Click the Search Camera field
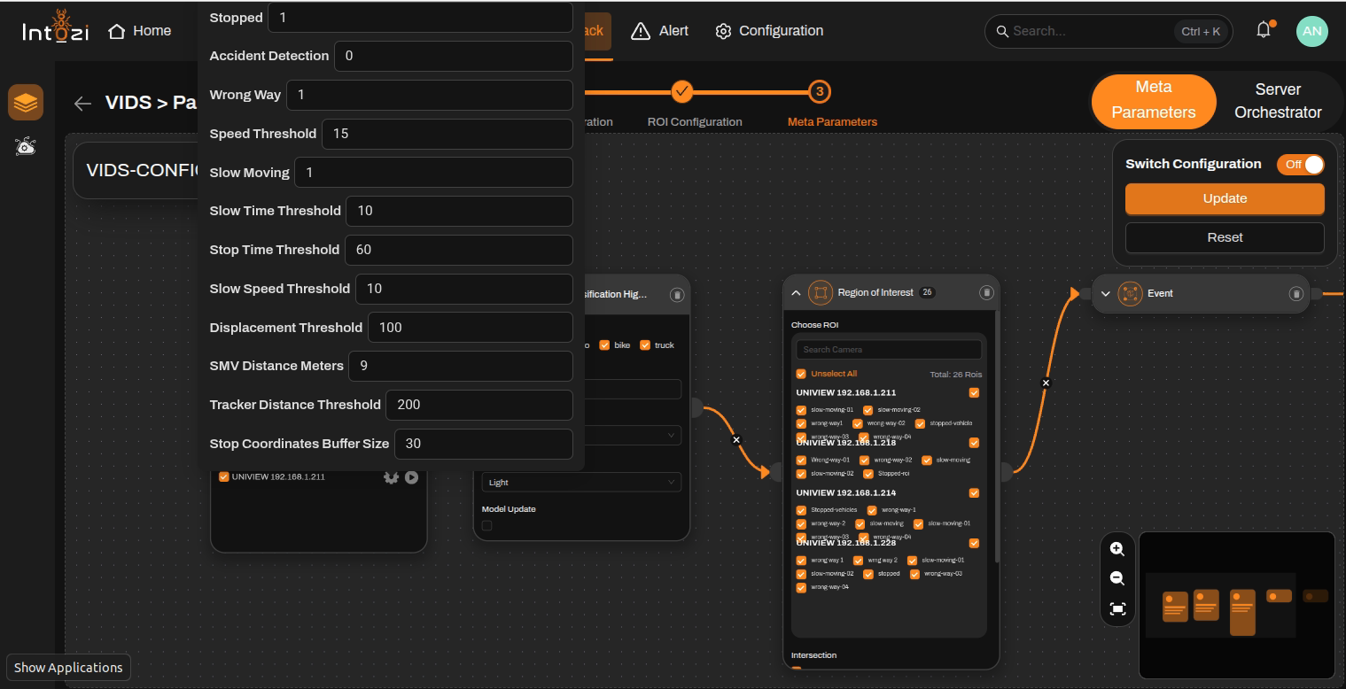 tap(888, 349)
